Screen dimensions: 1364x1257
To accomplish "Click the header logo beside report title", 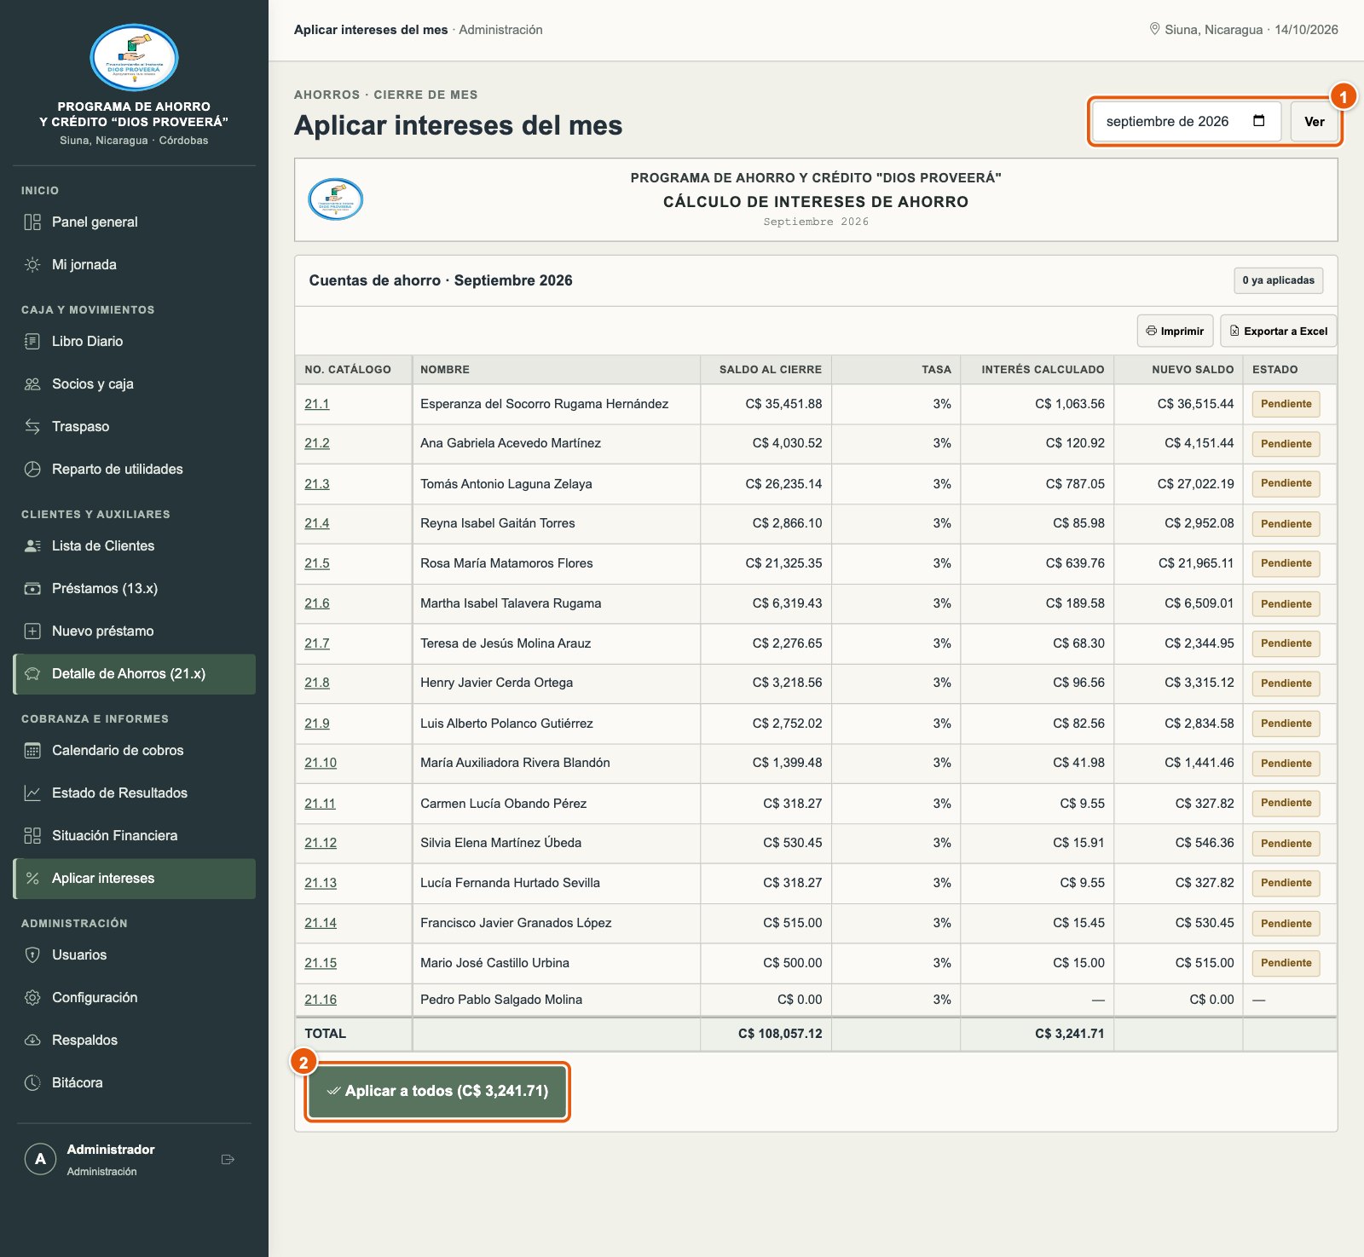I will (336, 199).
